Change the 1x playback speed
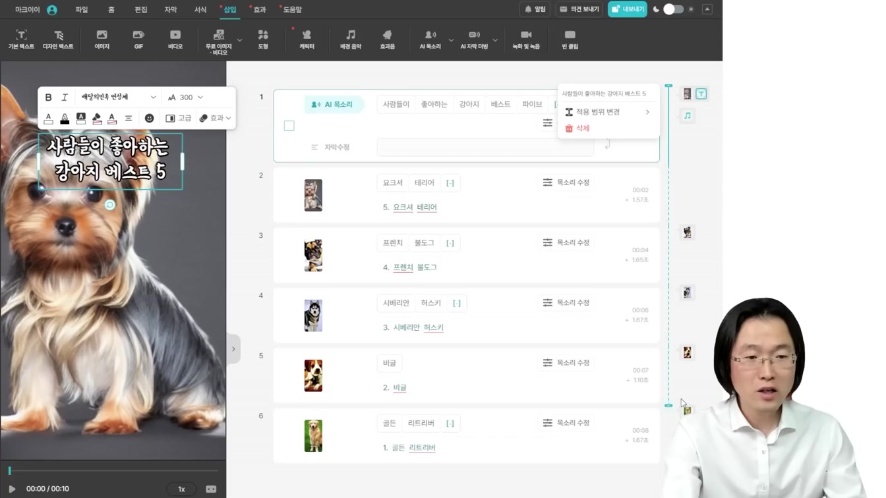This screenshot has height=498, width=886. coord(181,489)
